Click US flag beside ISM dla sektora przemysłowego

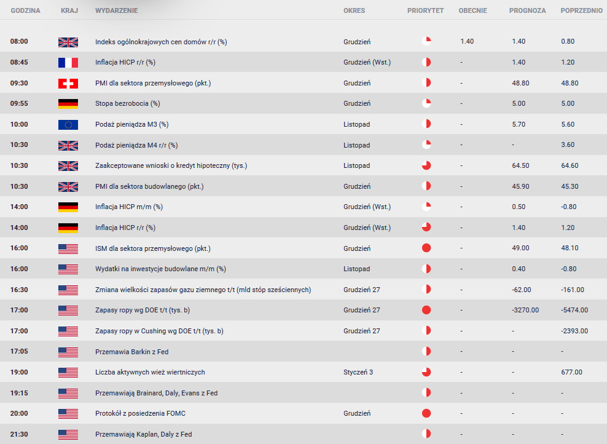pos(68,248)
